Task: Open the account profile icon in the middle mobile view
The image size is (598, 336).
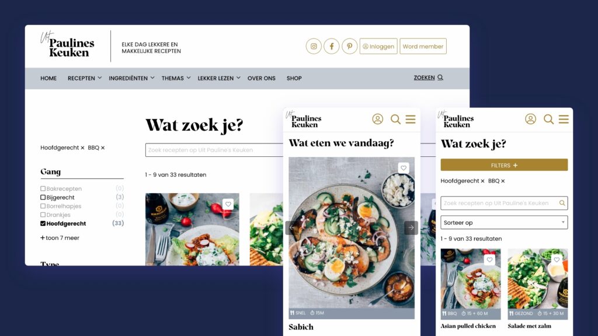Action: pyautogui.click(x=378, y=119)
